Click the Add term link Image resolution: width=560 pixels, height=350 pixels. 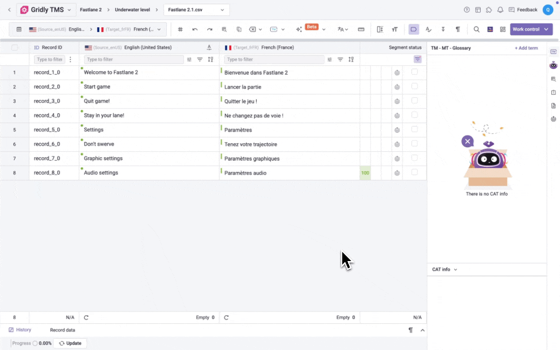coord(526,48)
